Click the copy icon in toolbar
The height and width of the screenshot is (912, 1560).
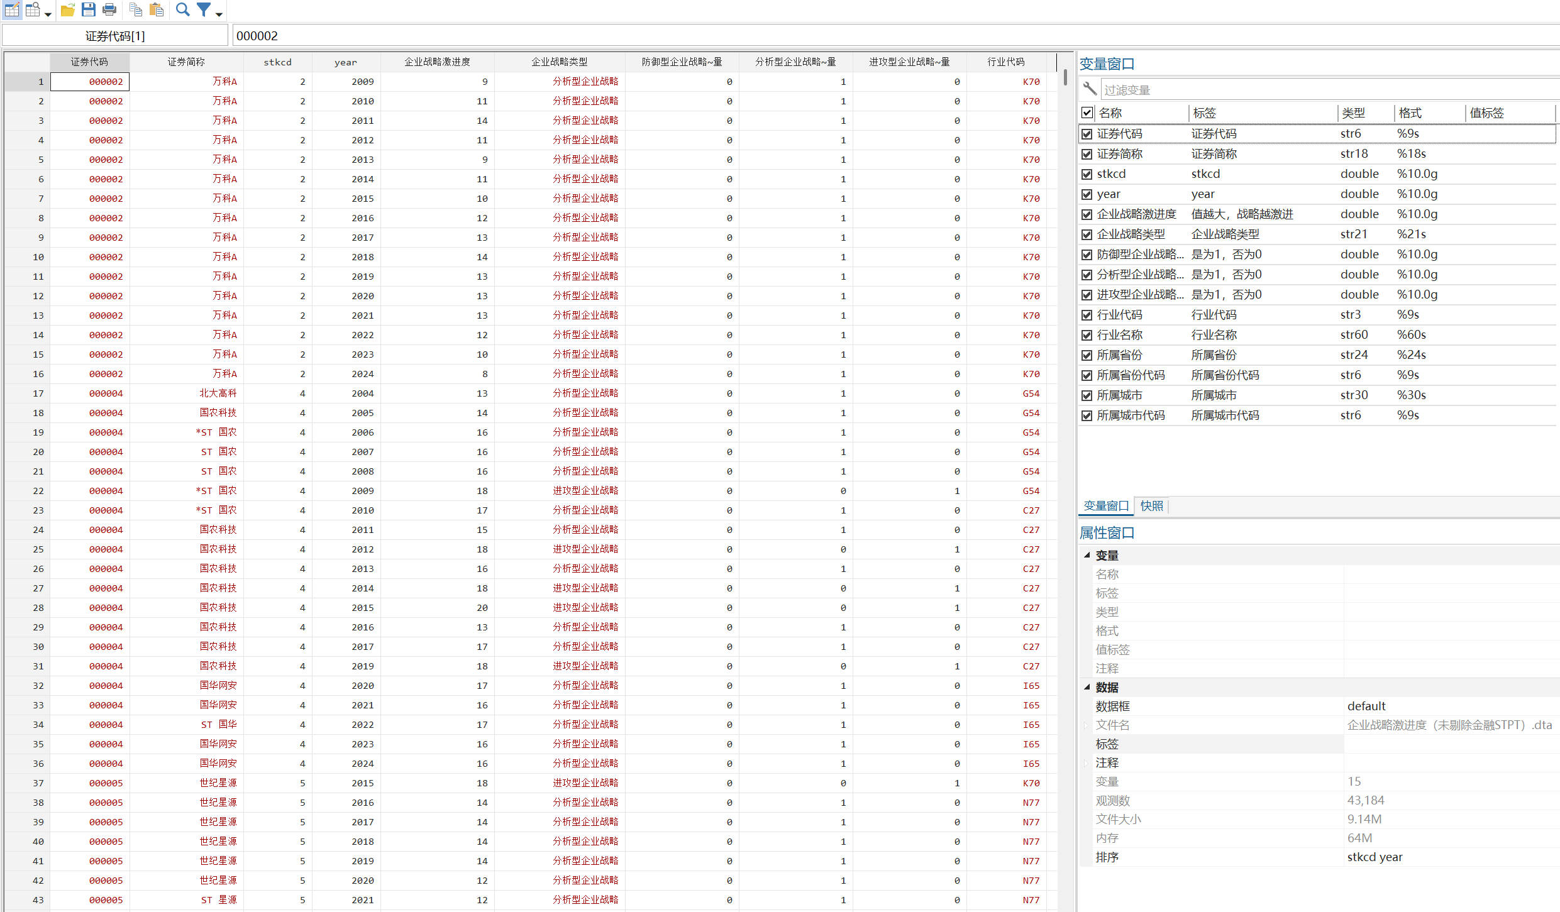[x=135, y=9]
